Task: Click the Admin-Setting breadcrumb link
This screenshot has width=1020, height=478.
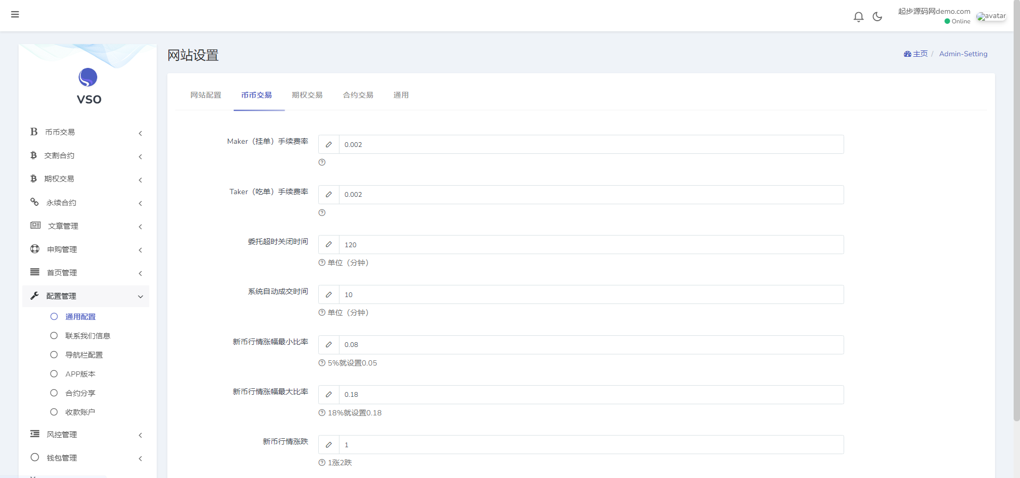Action: pyautogui.click(x=963, y=54)
